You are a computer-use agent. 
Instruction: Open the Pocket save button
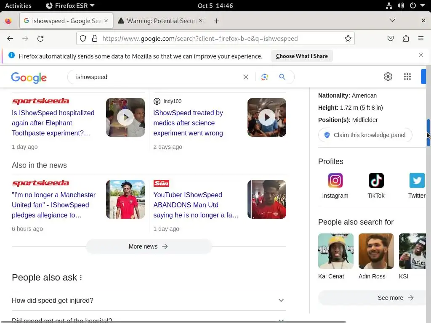click(x=390, y=38)
